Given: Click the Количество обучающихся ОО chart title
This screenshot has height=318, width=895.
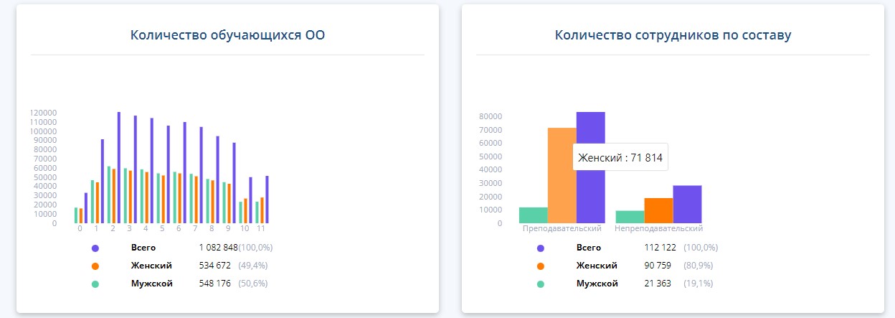Looking at the screenshot, I should (227, 35).
